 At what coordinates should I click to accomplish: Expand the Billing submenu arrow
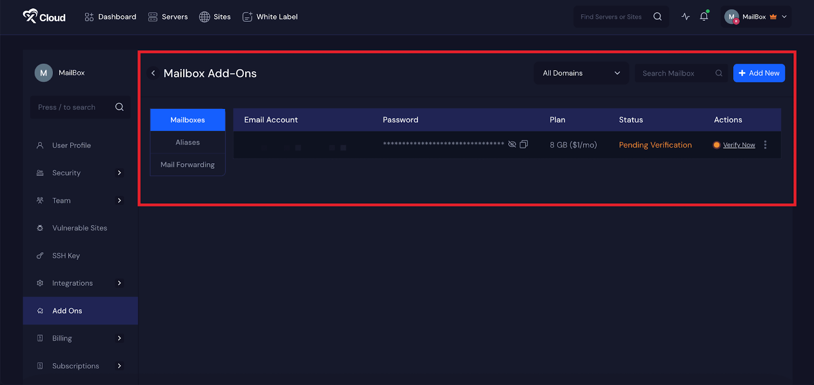point(120,338)
